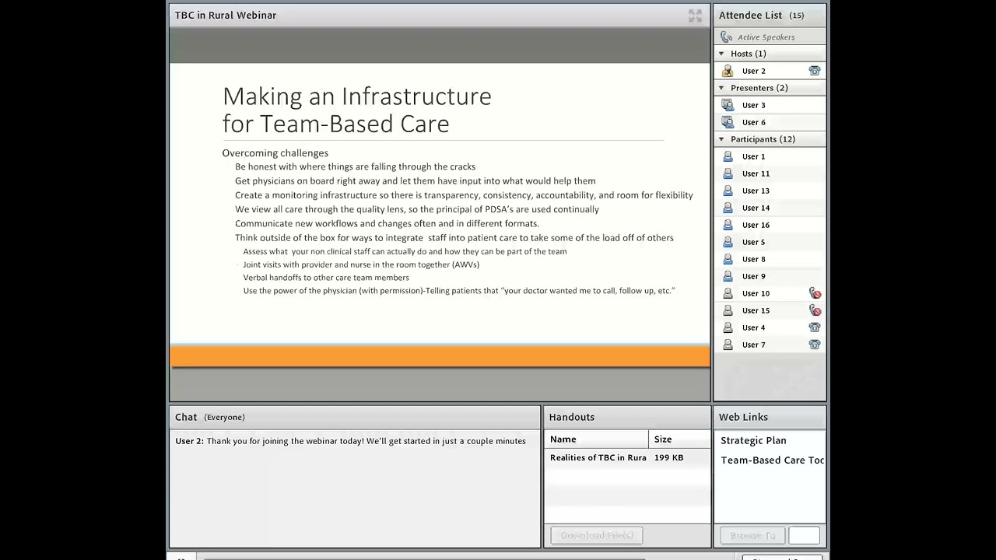Click the participant icon beside User 14
The height and width of the screenshot is (560, 996).
[728, 208]
